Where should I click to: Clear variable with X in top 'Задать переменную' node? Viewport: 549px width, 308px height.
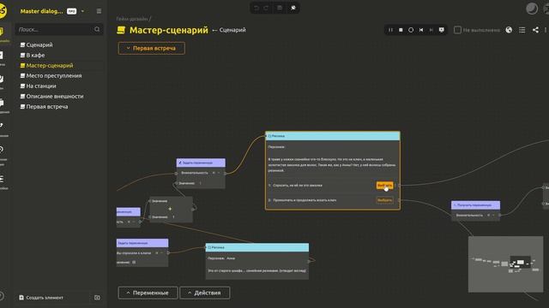point(214,173)
